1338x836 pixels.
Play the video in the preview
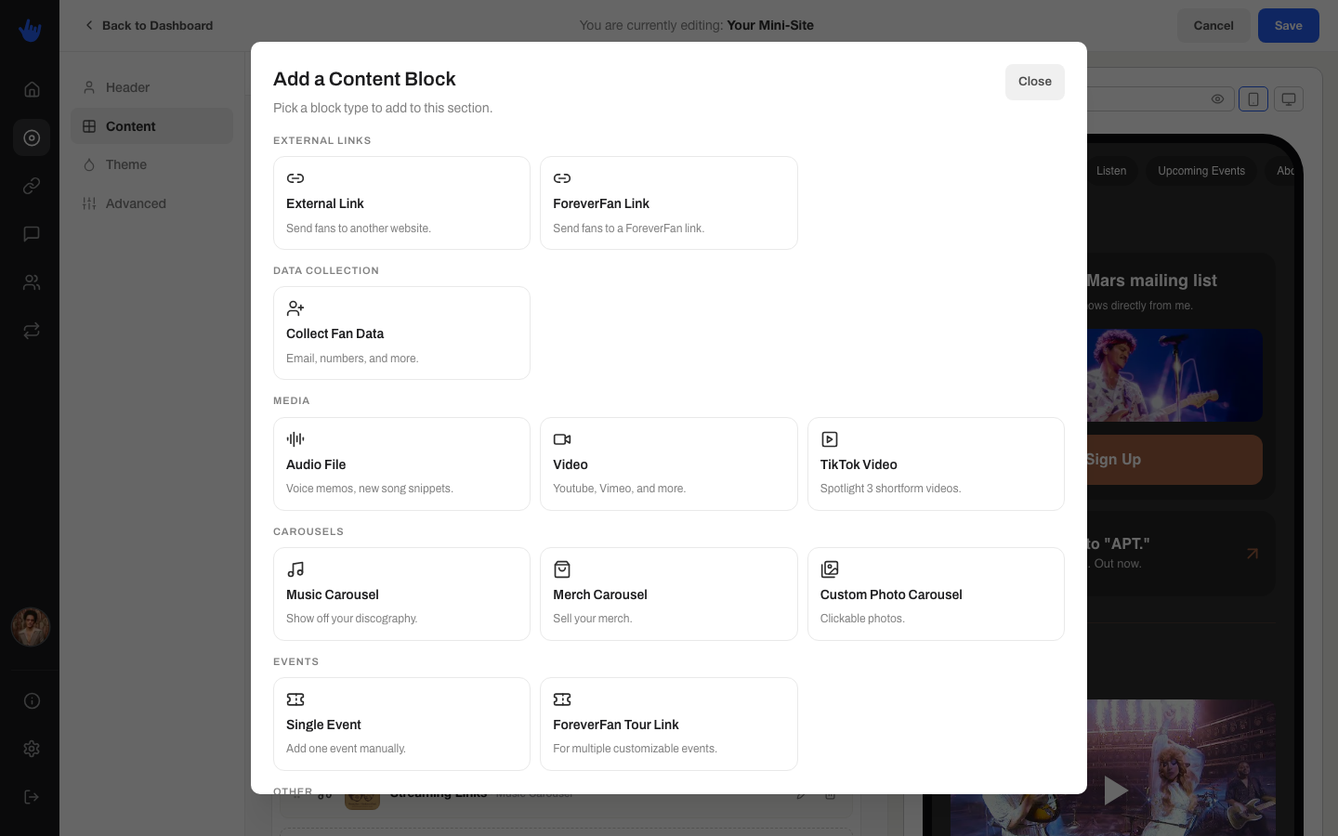1116,790
